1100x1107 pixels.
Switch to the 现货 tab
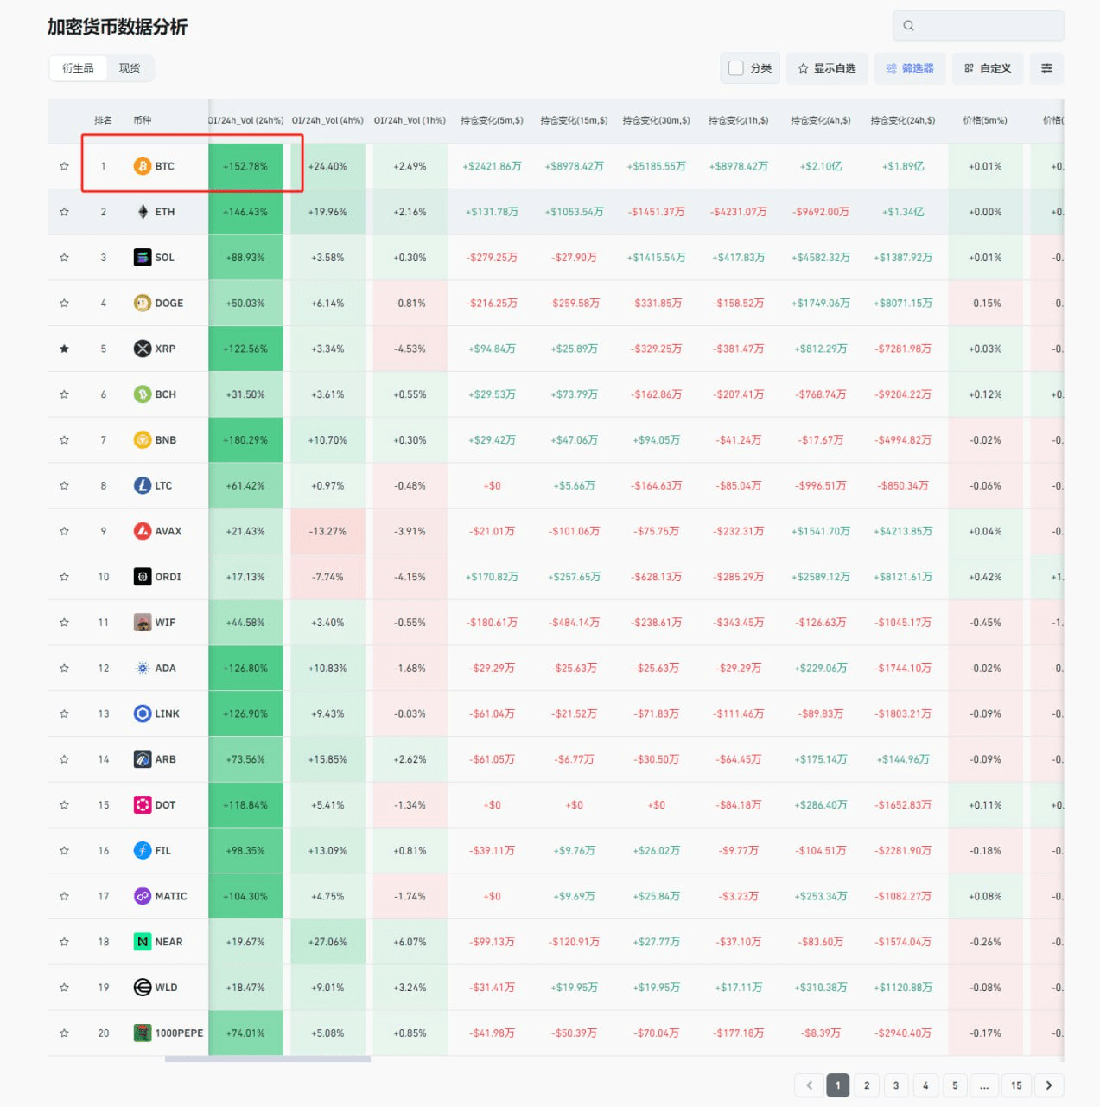130,68
